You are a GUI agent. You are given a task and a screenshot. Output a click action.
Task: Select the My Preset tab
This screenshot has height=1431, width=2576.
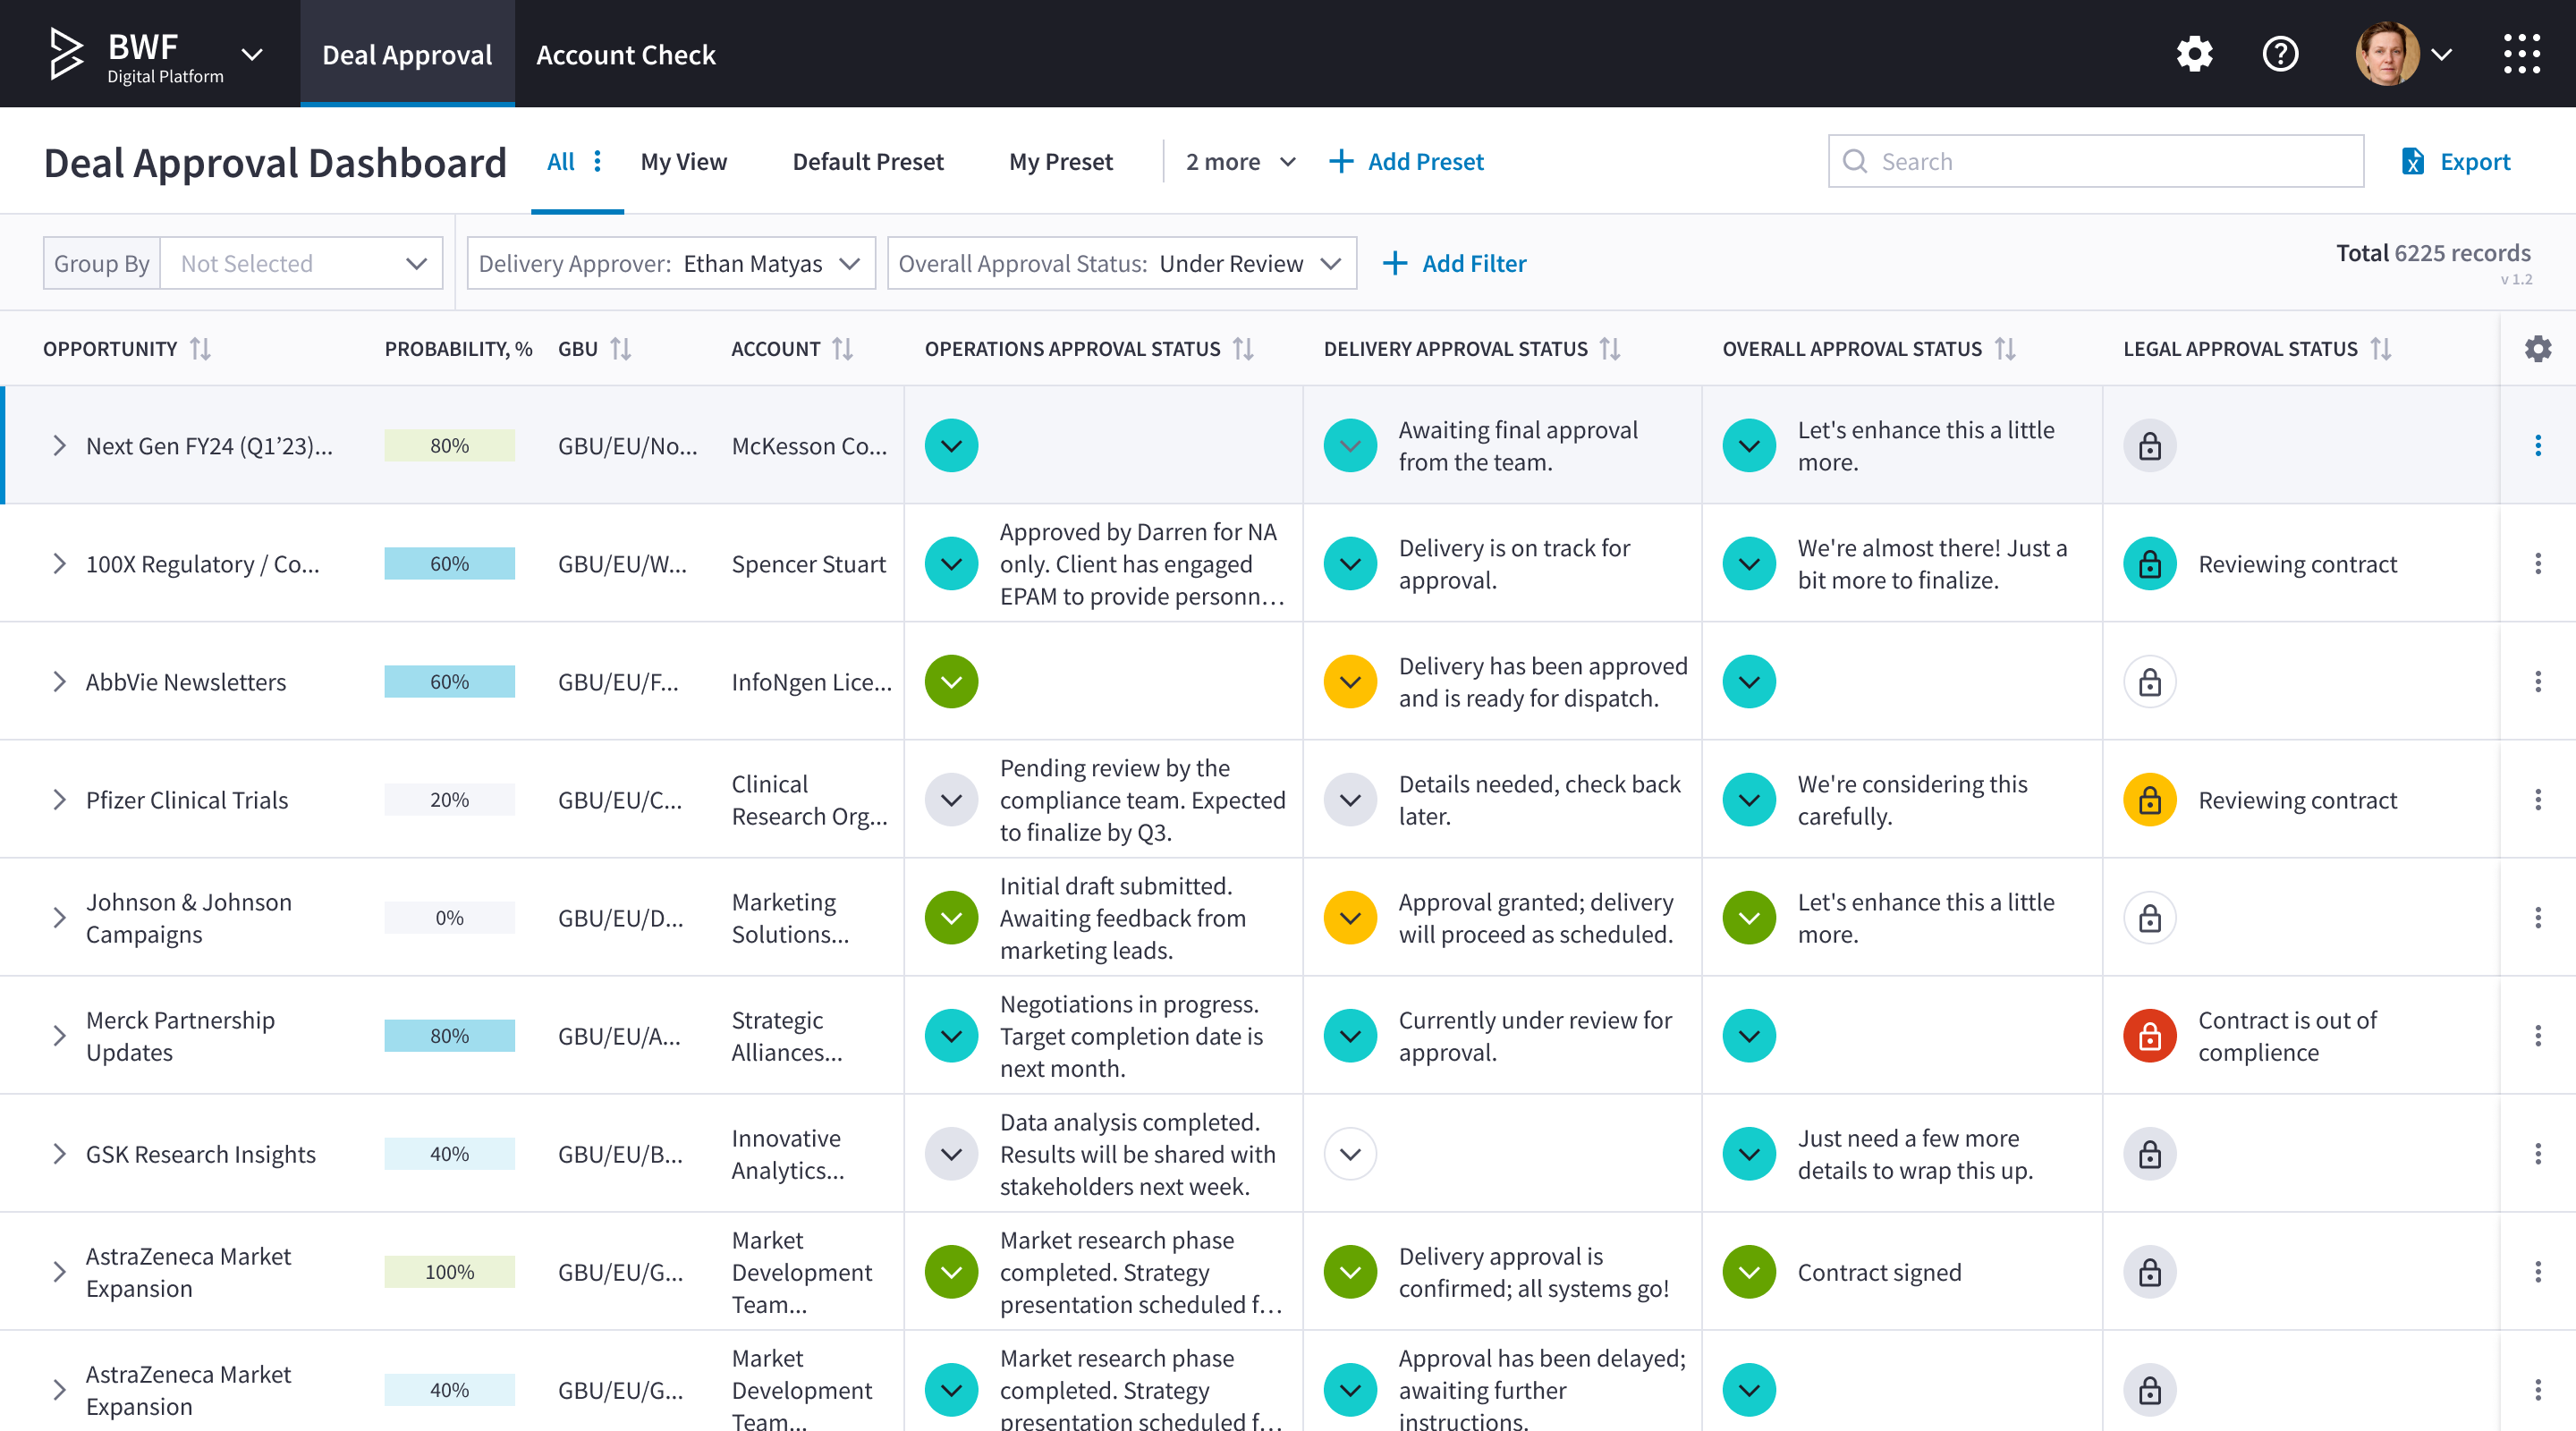[1061, 161]
